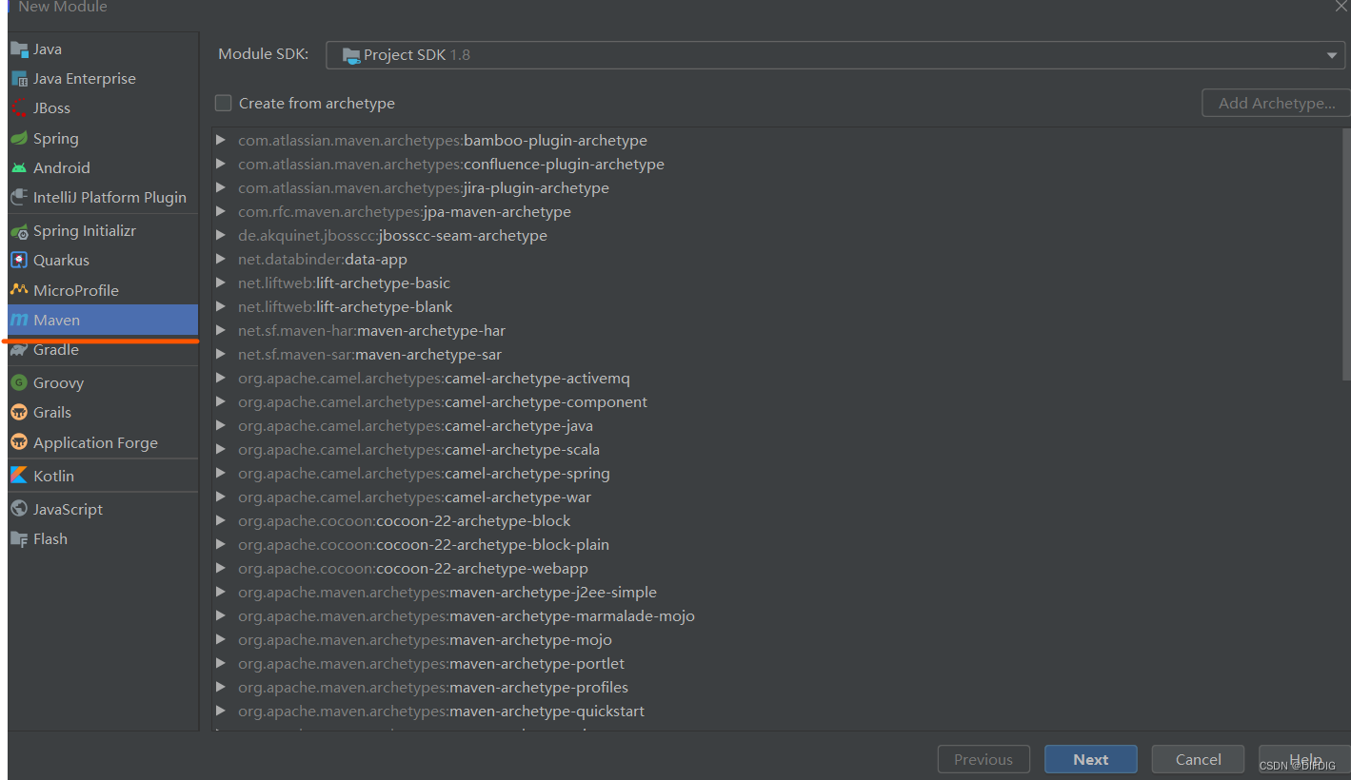Click the Java Enterprise icon

pyautogui.click(x=19, y=79)
